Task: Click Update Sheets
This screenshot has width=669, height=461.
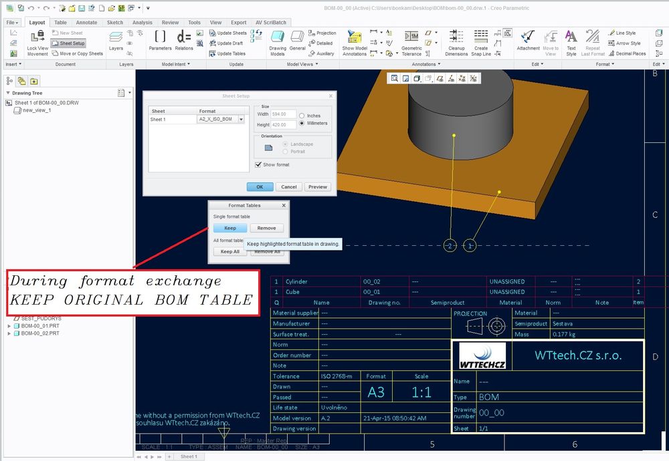Action: [228, 33]
